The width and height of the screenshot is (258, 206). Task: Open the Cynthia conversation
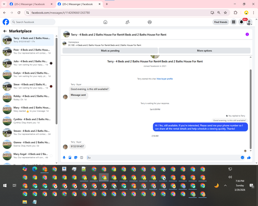(27, 121)
